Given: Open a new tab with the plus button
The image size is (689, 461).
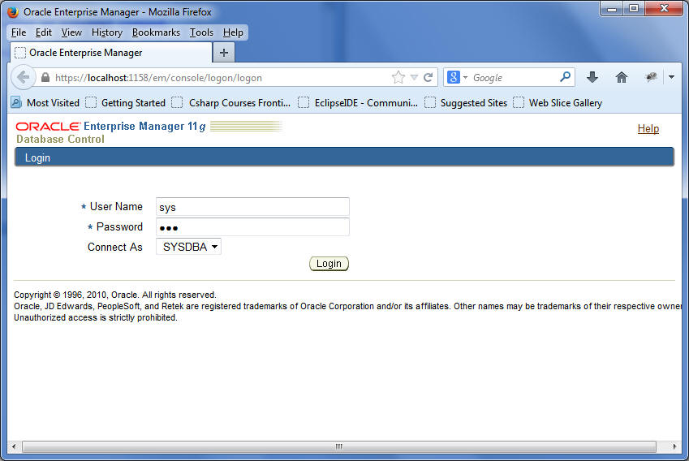Looking at the screenshot, I should coord(224,53).
